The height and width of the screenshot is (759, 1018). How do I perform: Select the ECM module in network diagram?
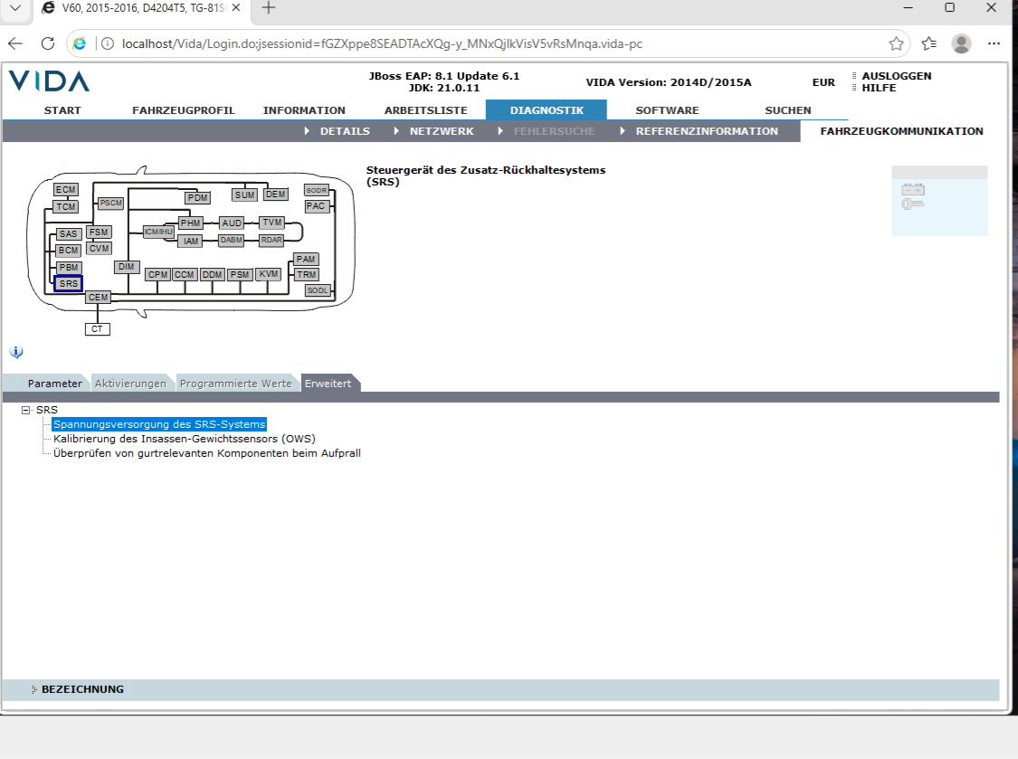(65, 190)
